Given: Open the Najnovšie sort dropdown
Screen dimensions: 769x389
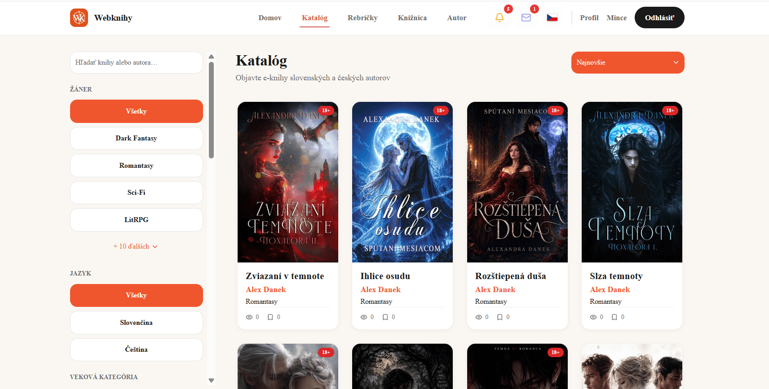Looking at the screenshot, I should tap(628, 62).
